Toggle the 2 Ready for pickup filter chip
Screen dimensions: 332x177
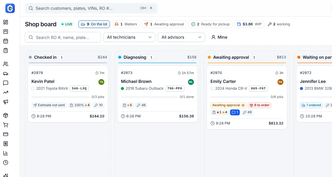tap(210, 24)
